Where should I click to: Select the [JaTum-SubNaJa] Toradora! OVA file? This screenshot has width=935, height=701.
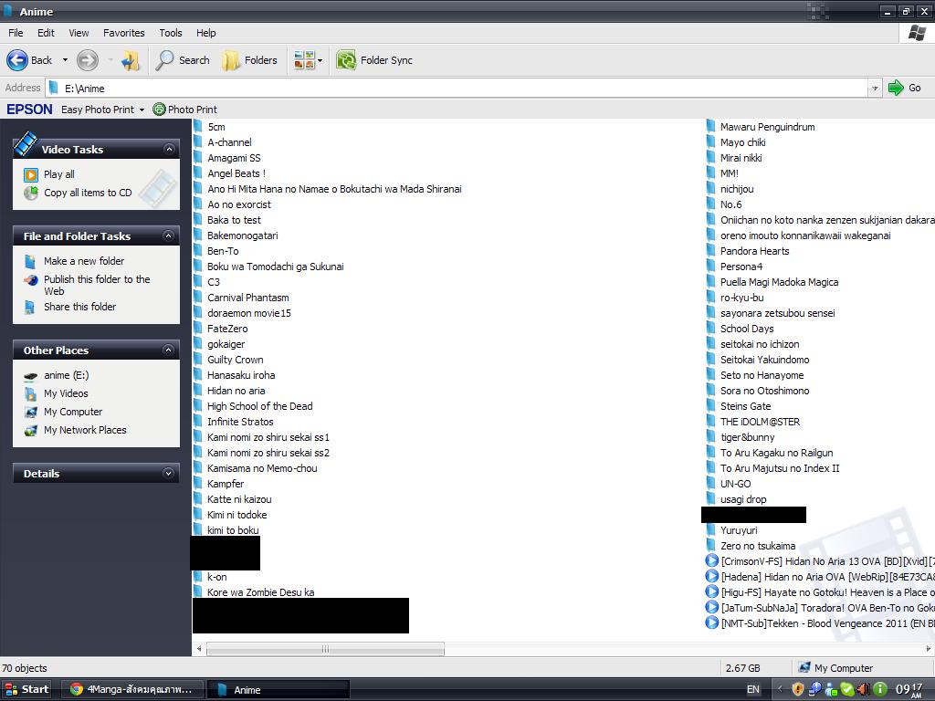(x=820, y=607)
